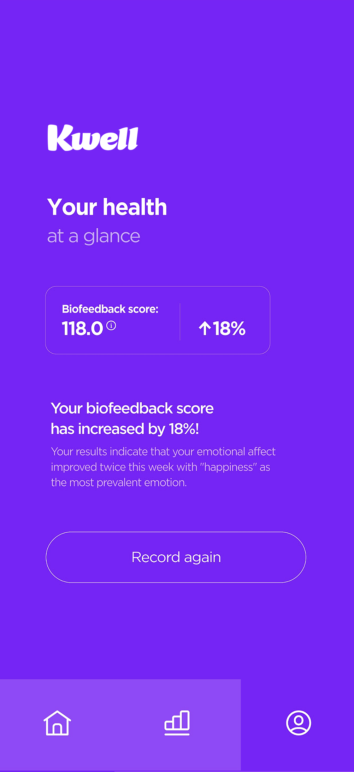The height and width of the screenshot is (772, 354).
Task: Open the Home tab icon
Action: pos(57,723)
